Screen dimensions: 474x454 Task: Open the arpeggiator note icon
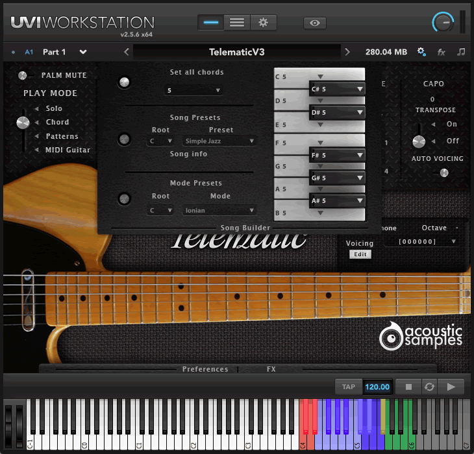click(x=461, y=52)
